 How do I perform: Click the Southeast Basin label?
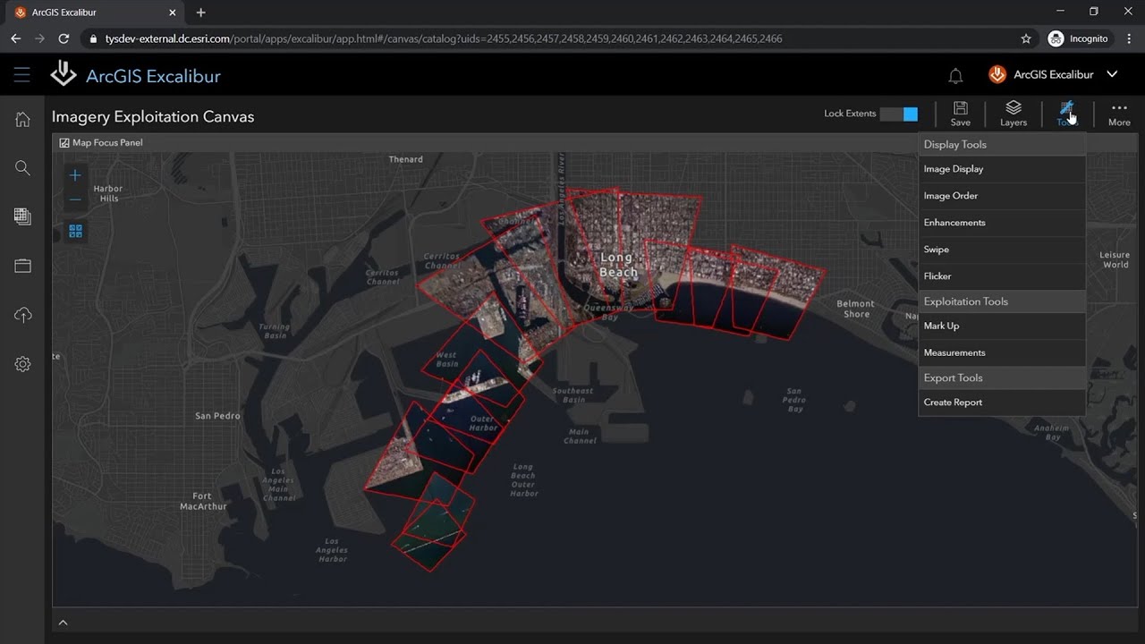pos(572,395)
